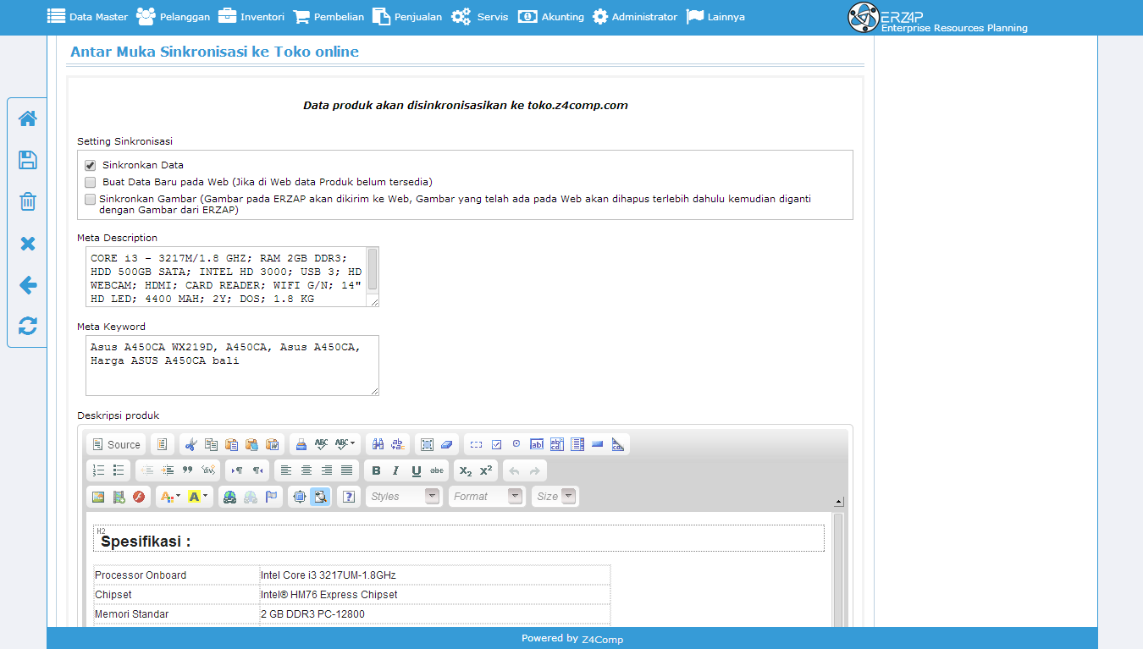The height and width of the screenshot is (649, 1143).
Task: Toggle the Show Blocks button
Action: [x=320, y=497]
